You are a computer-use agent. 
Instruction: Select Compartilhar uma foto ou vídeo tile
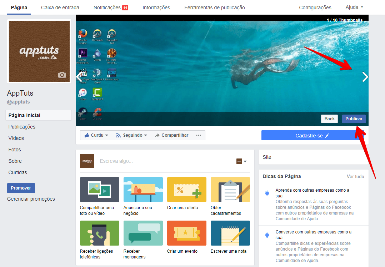(99, 196)
